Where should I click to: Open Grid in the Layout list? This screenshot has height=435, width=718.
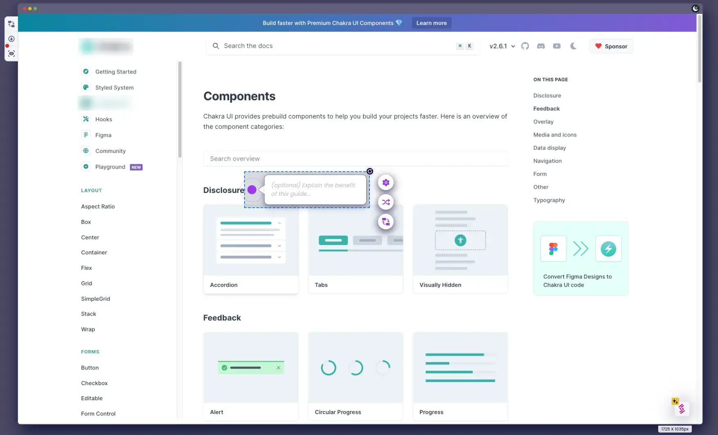tap(86, 283)
